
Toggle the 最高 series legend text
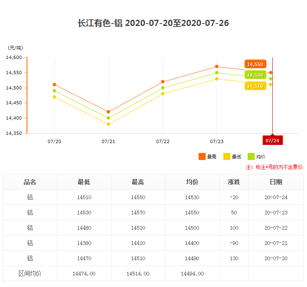tap(212, 157)
